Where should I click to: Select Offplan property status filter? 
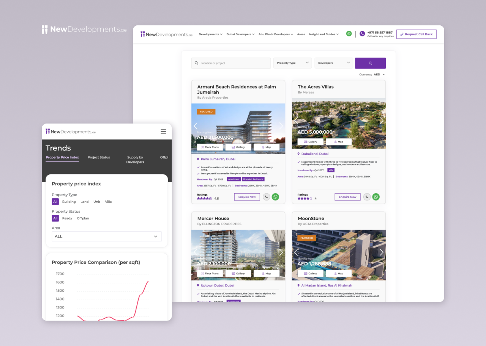coord(83,218)
